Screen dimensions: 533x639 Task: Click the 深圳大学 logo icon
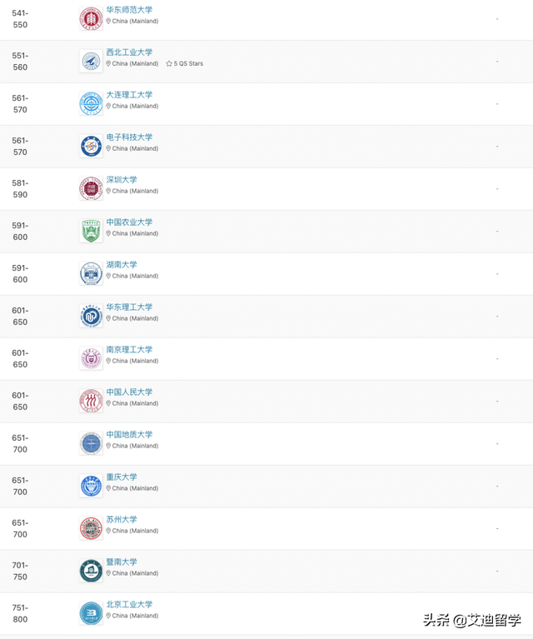coord(91,188)
